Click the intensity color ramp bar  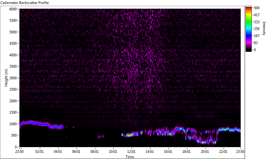[248, 29]
